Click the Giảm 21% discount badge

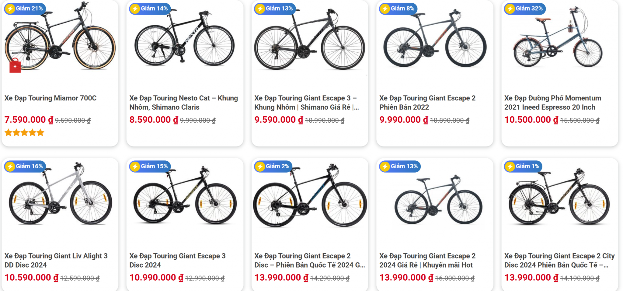pyautogui.click(x=25, y=9)
